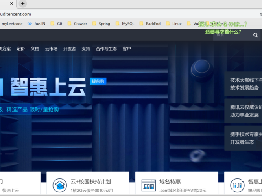Open the 助力事业发展 side card
Image resolution: width=262 pixels, height=196 pixels.
point(243,111)
